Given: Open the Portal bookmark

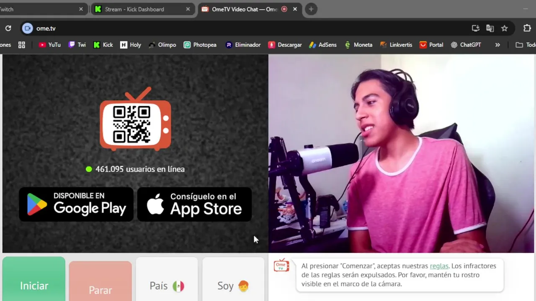Looking at the screenshot, I should coord(431,45).
